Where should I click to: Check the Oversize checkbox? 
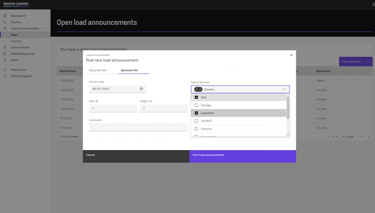196,129
